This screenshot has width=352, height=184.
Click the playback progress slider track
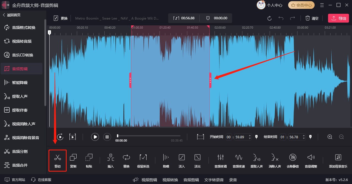149,136
